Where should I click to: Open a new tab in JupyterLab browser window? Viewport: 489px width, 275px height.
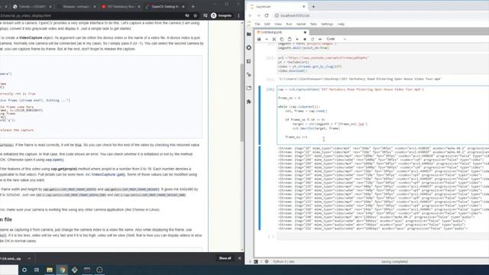313,7
